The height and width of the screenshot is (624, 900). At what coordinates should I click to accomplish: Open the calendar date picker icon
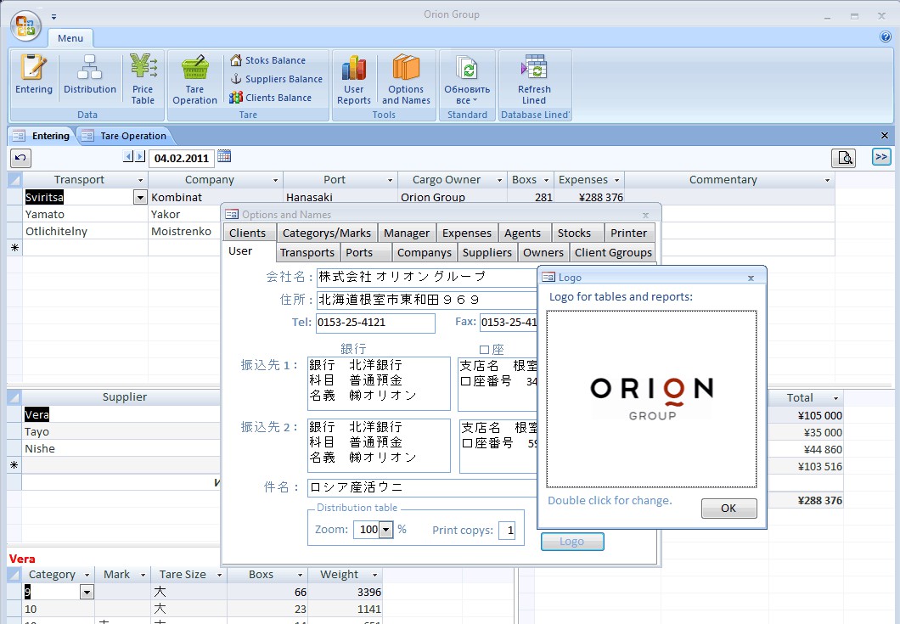tap(224, 156)
